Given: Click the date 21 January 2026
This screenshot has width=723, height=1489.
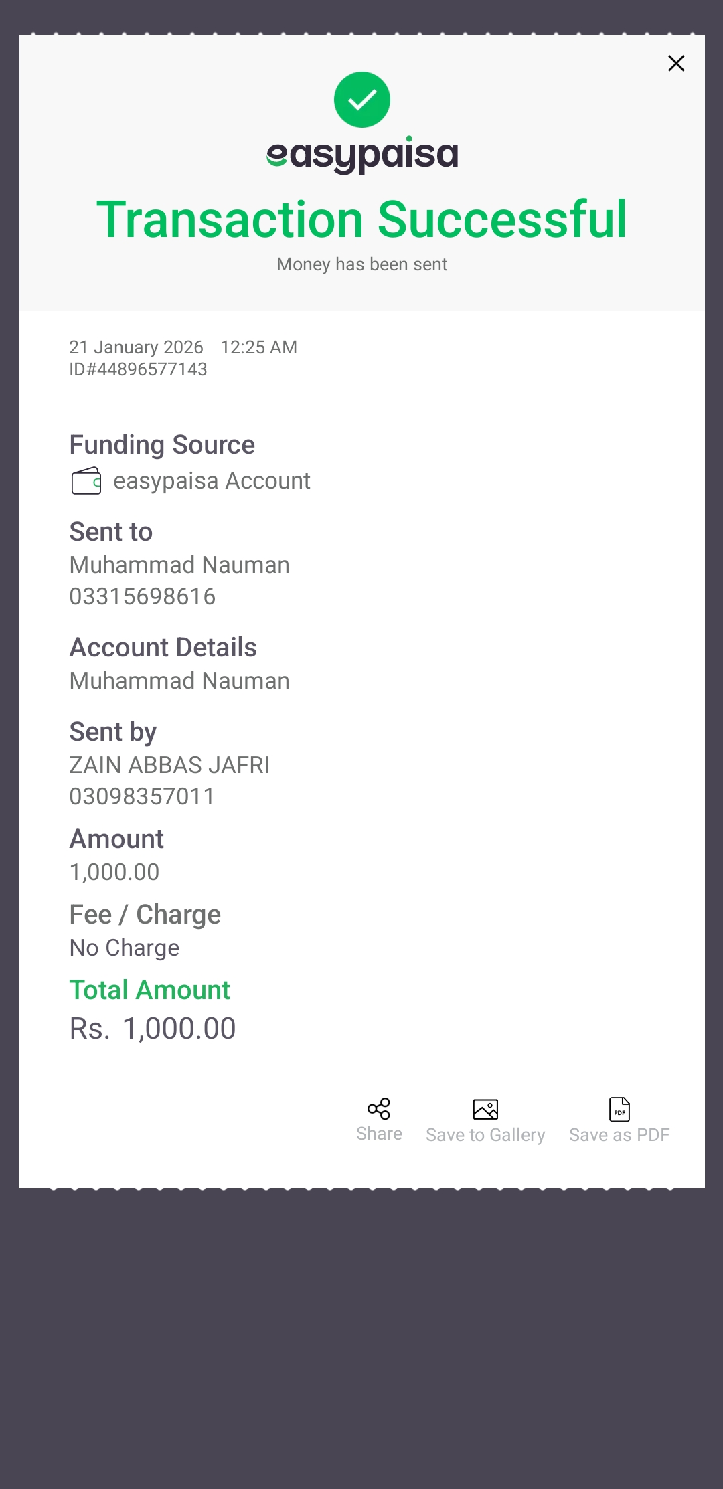Looking at the screenshot, I should click(x=136, y=347).
